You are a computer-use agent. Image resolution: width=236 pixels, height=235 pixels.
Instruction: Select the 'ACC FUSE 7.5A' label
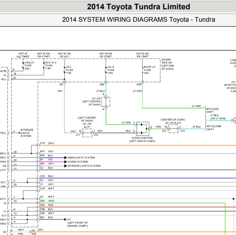[69, 70]
